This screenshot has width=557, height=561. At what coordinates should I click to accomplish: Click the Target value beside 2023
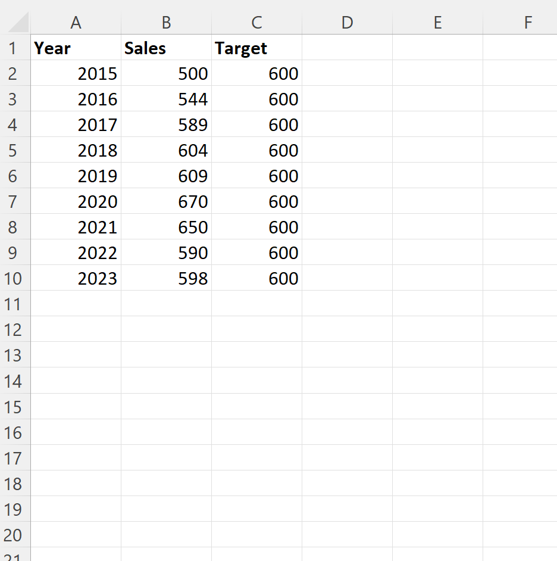256,278
